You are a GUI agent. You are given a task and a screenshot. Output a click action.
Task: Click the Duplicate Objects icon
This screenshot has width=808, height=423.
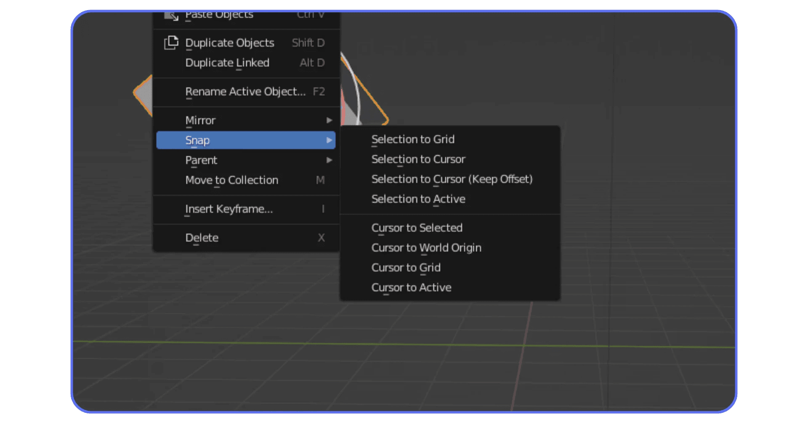coord(171,43)
